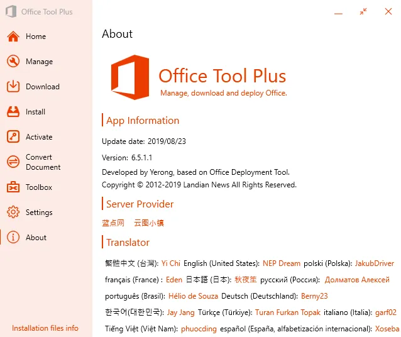Click the gray Office logo in title bar

coord(11,11)
